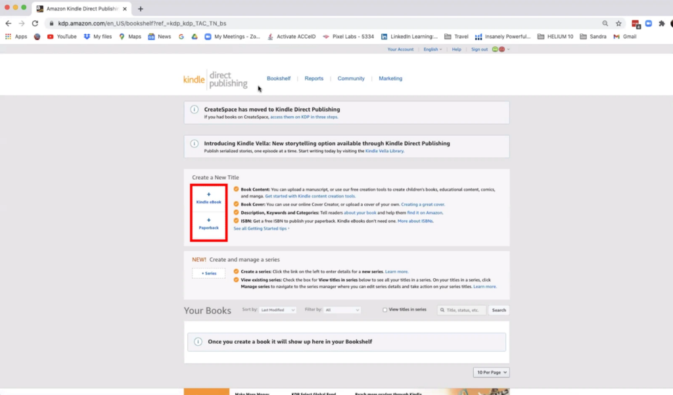Screen dimensions: 673x395
Task: Click the red extension icon in toolbar
Action: pyautogui.click(x=636, y=24)
